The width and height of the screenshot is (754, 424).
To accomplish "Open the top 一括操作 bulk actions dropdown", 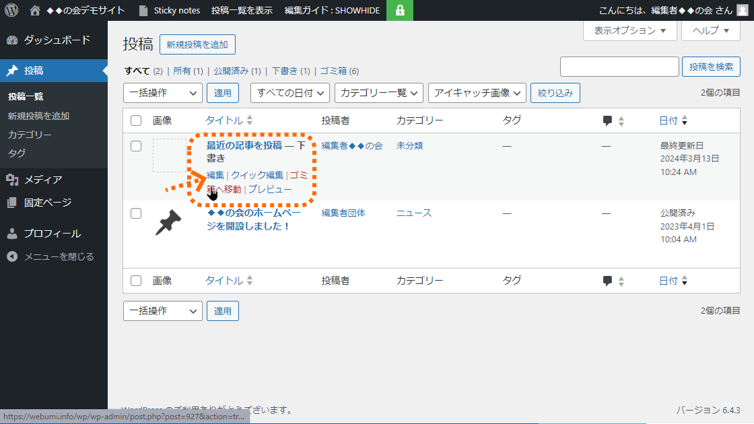I will pyautogui.click(x=162, y=93).
